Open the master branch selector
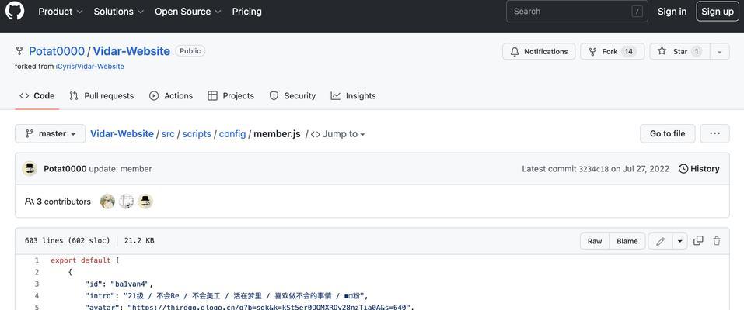Viewport: 744px width, 310px height. coord(51,133)
